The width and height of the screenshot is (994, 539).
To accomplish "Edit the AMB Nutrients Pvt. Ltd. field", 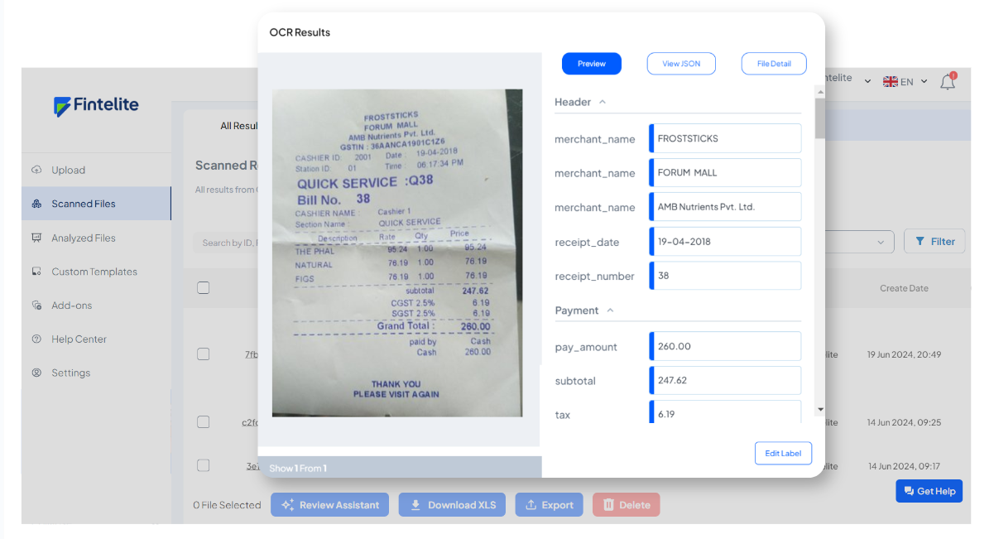I will pyautogui.click(x=725, y=207).
